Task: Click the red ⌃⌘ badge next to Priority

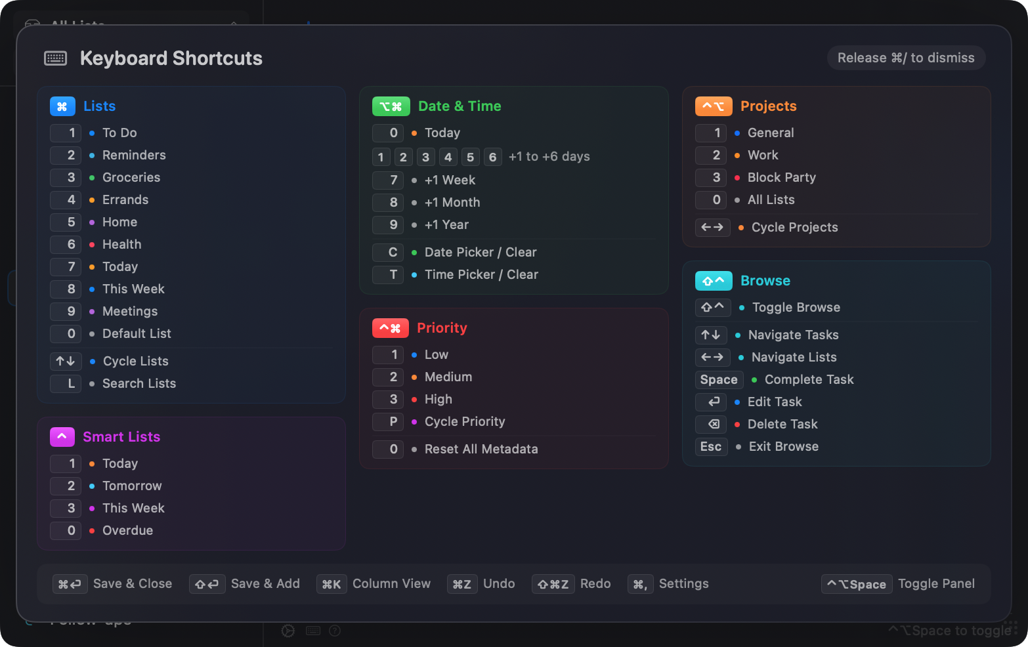Action: pos(391,328)
